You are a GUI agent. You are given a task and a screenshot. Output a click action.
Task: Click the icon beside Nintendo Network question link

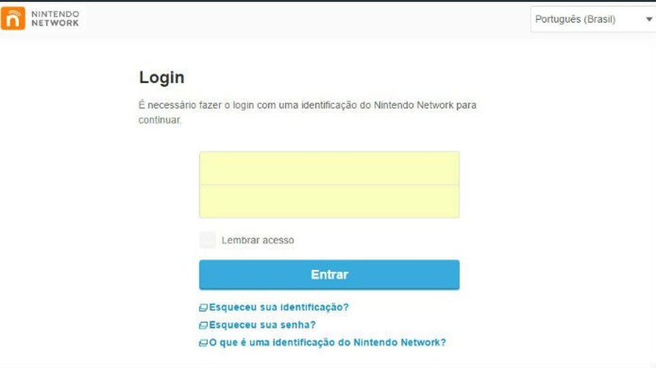(203, 343)
